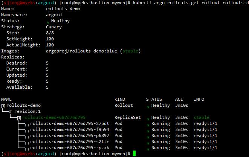Screen dimensions: 249x157
Task: Click the Rollout row age '3m10s'
Action: (x=182, y=105)
